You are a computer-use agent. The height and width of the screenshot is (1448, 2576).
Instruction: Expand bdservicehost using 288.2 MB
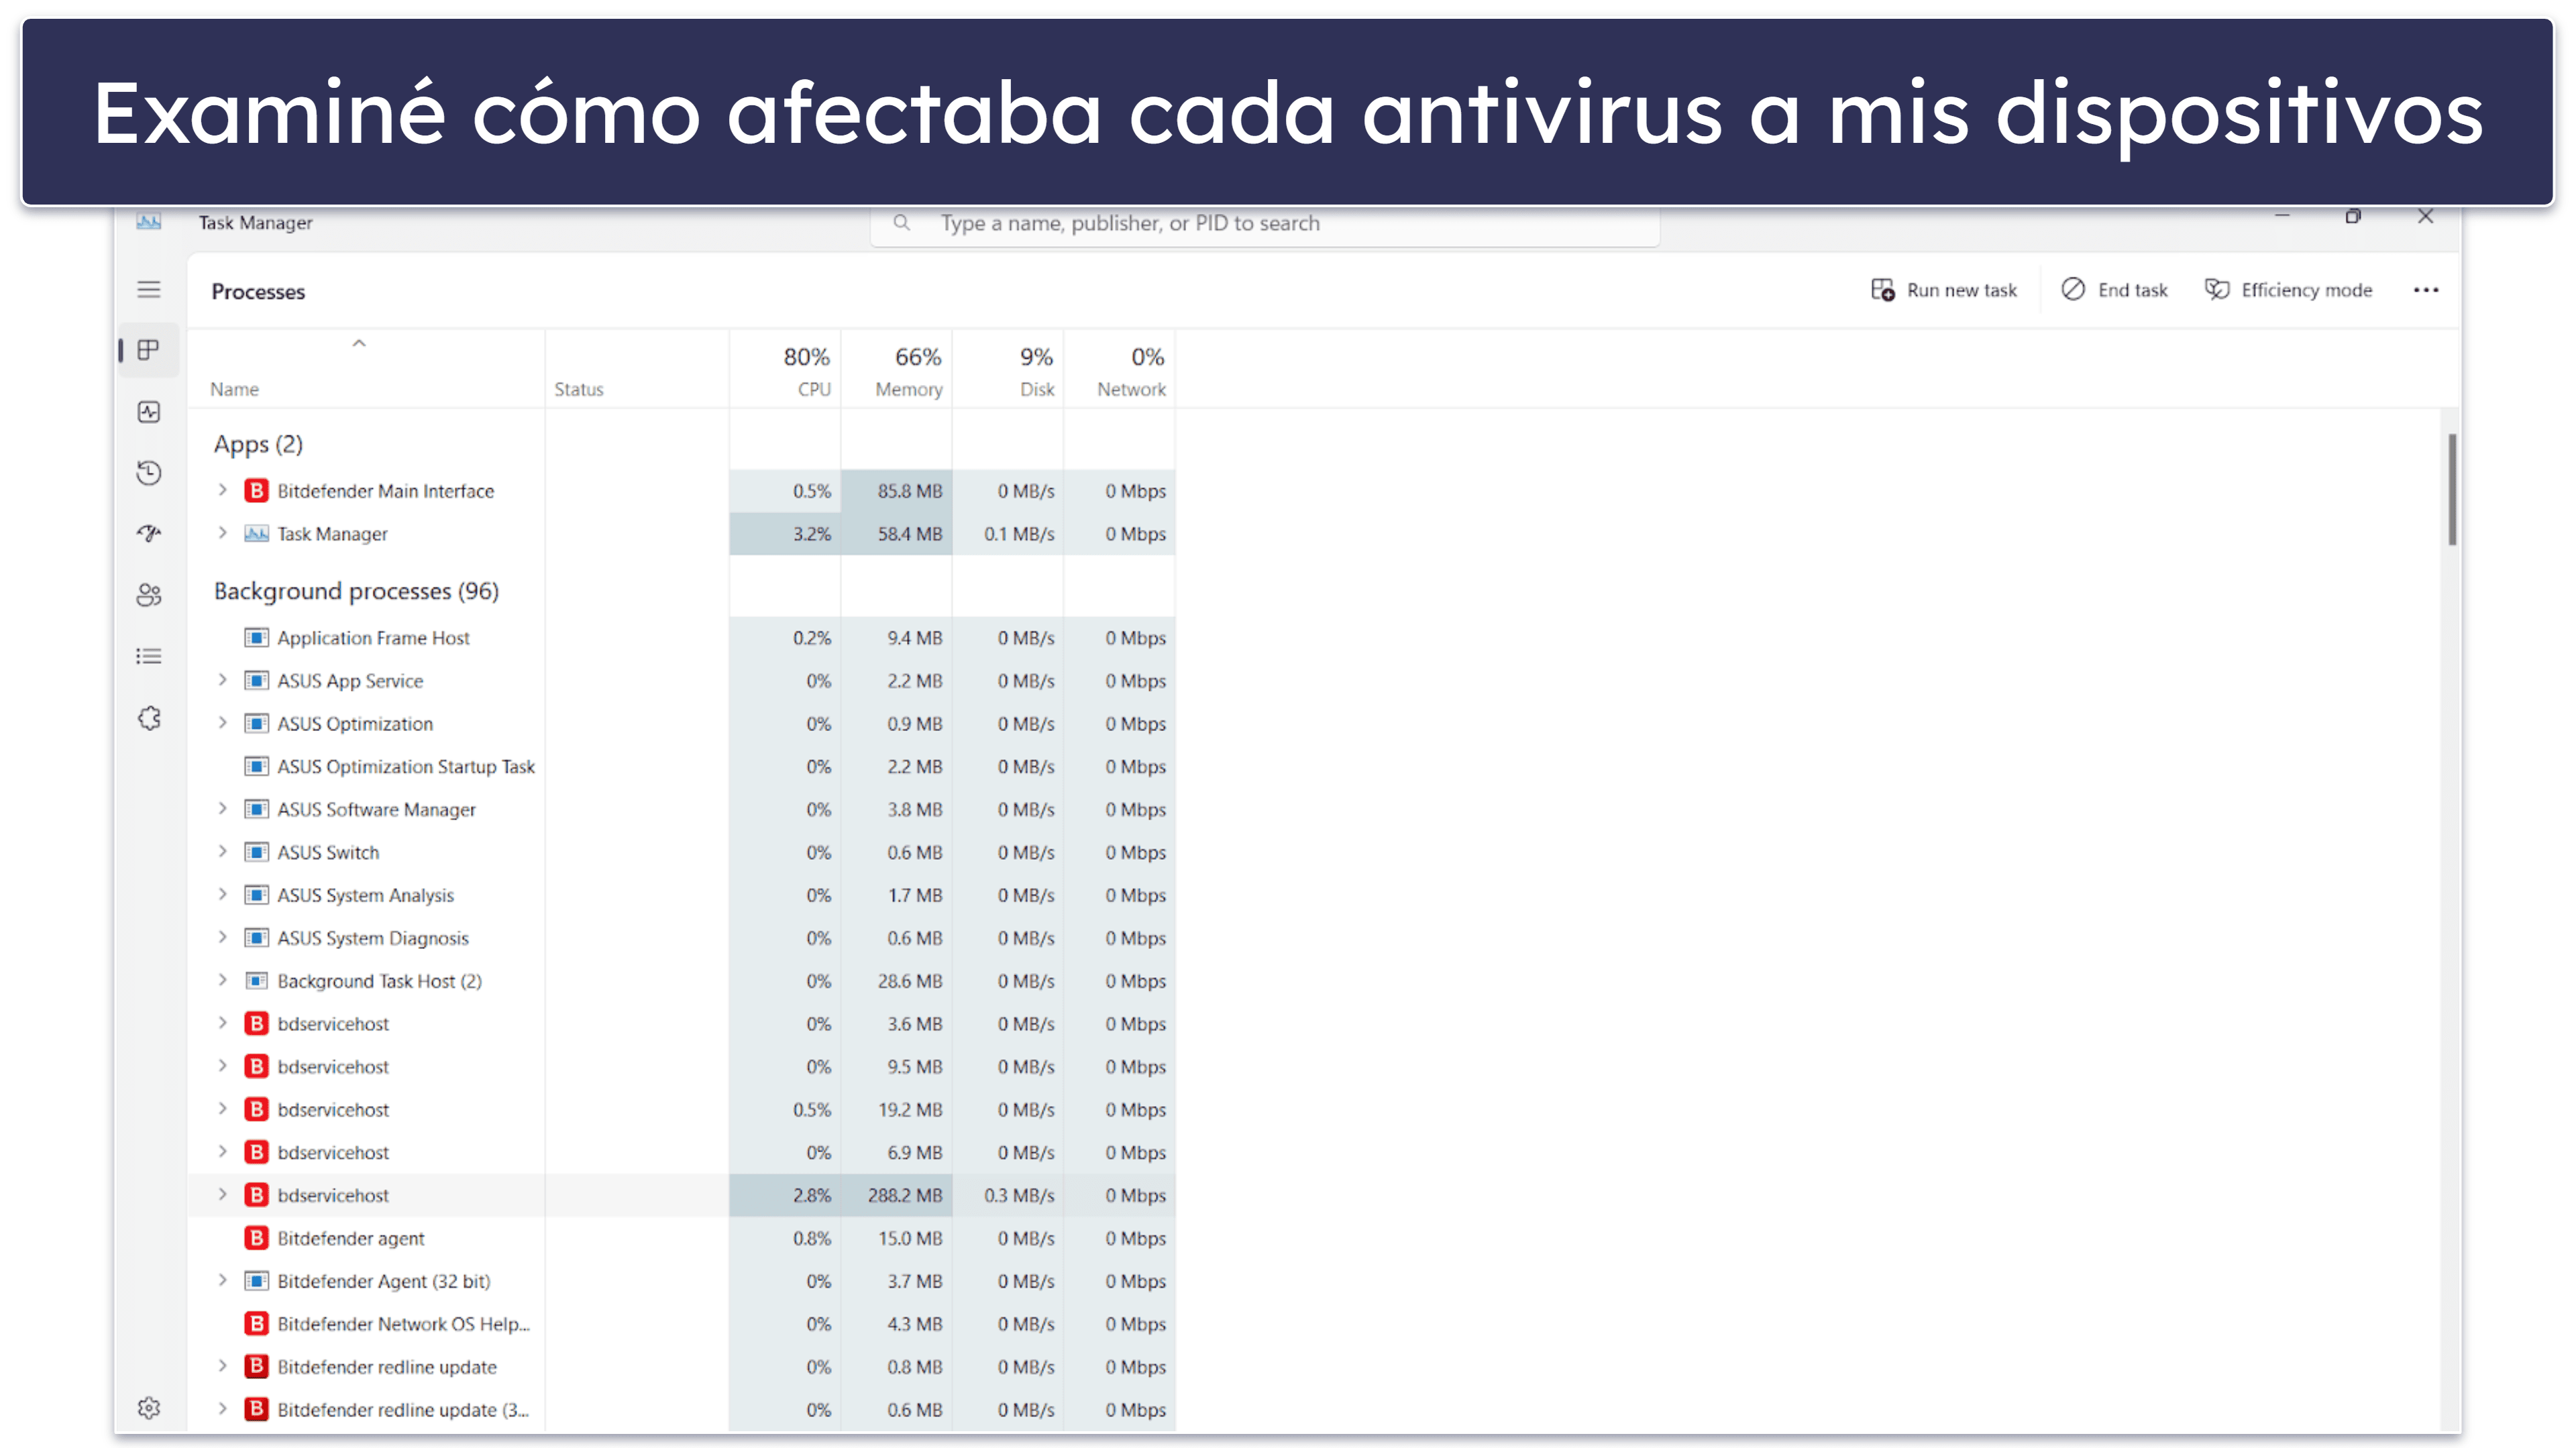click(222, 1195)
